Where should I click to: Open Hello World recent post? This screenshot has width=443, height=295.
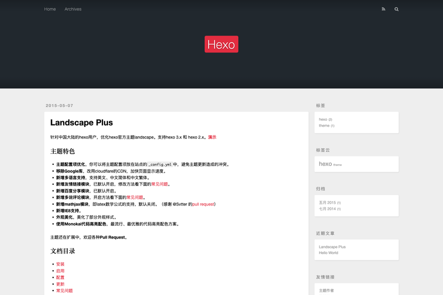click(328, 252)
